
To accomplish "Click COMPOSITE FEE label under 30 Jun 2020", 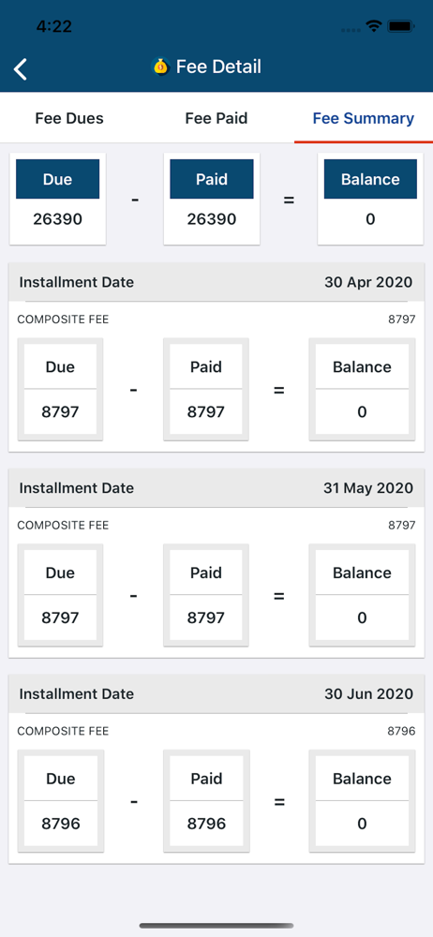I will click(63, 732).
